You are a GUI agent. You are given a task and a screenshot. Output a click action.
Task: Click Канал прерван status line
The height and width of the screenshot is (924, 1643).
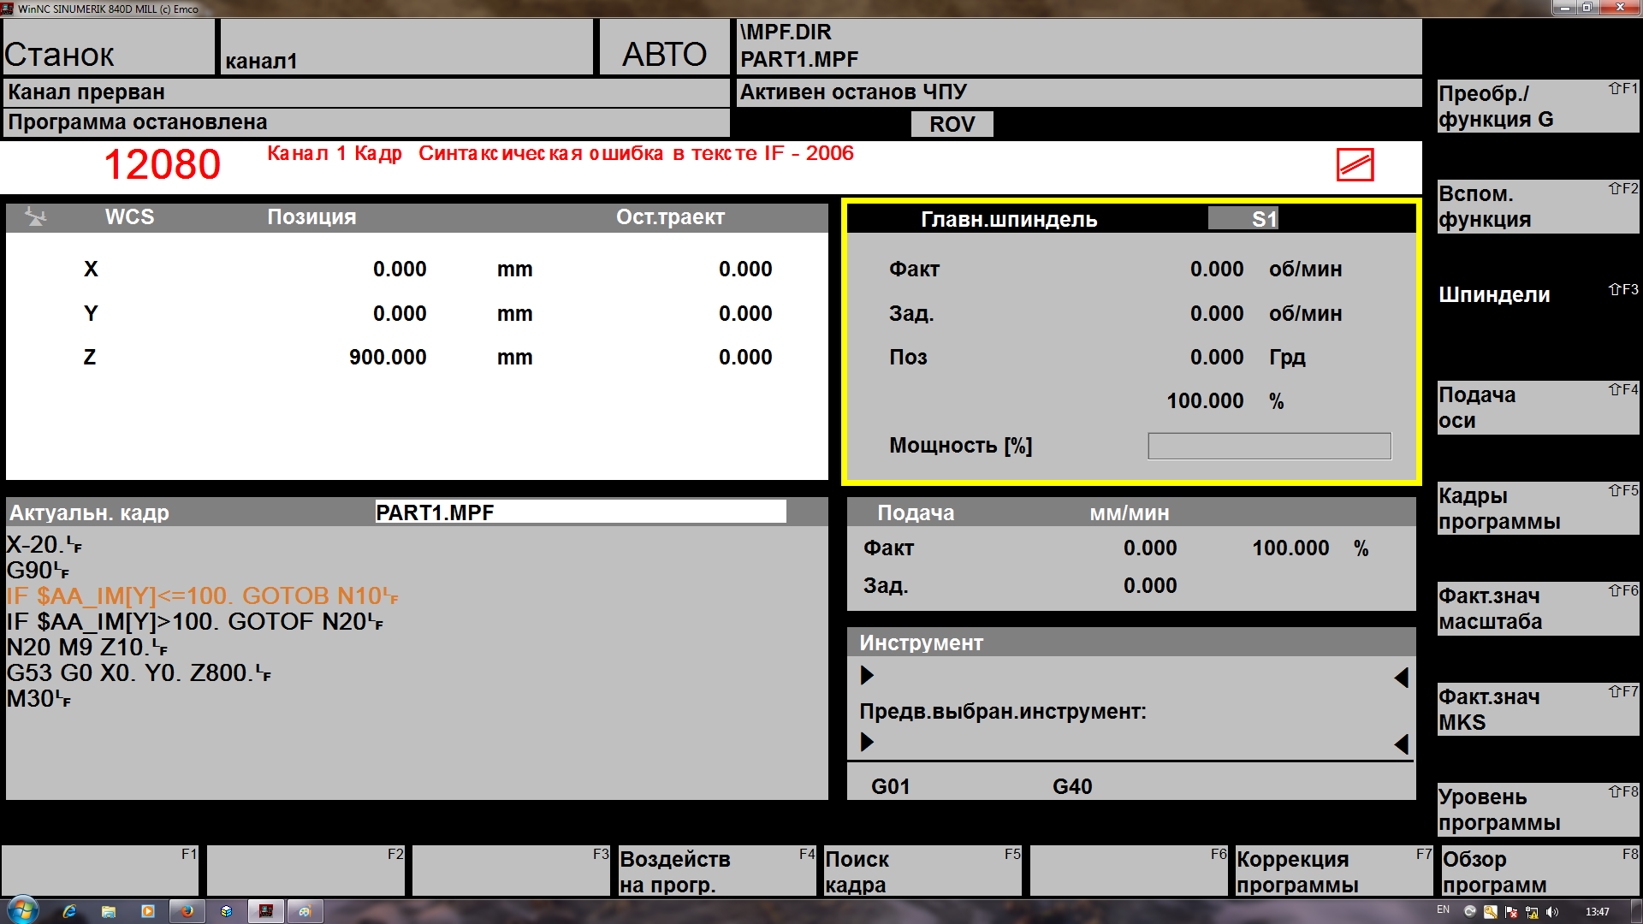[367, 92]
